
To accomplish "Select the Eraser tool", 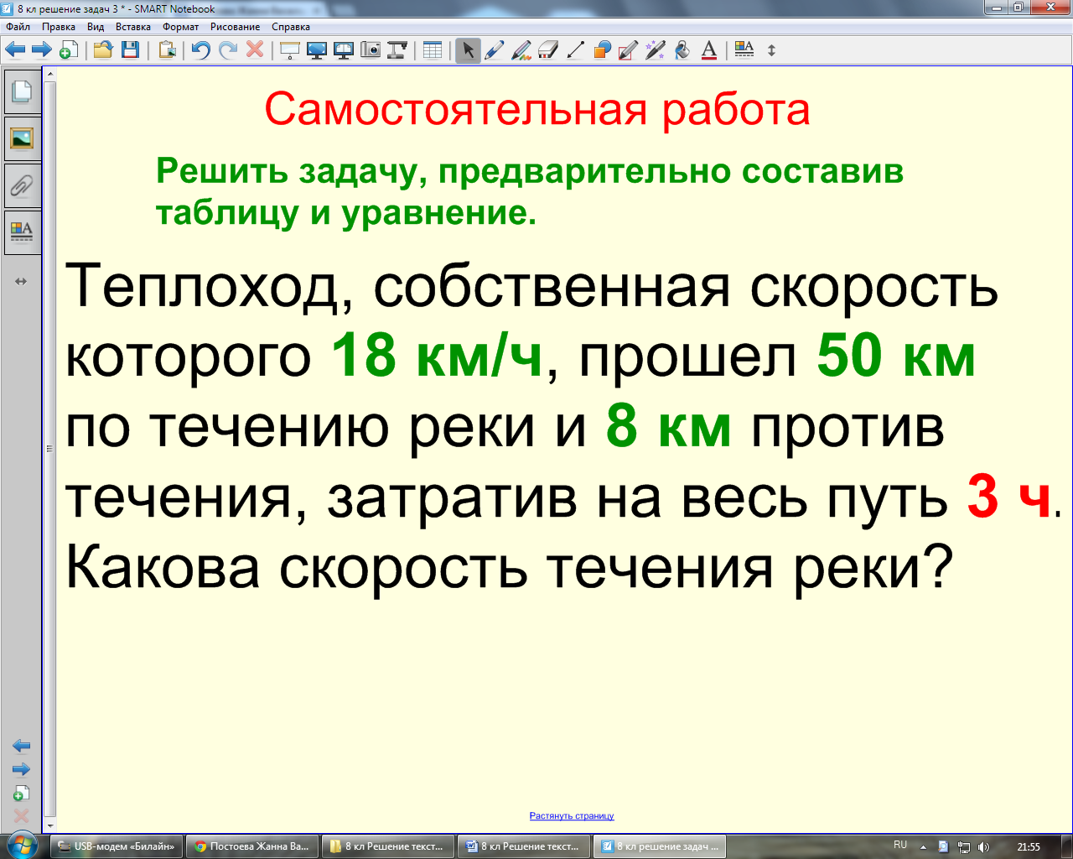I will point(548,50).
